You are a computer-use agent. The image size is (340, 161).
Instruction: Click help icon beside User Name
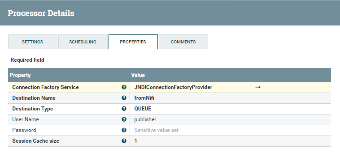point(124,119)
